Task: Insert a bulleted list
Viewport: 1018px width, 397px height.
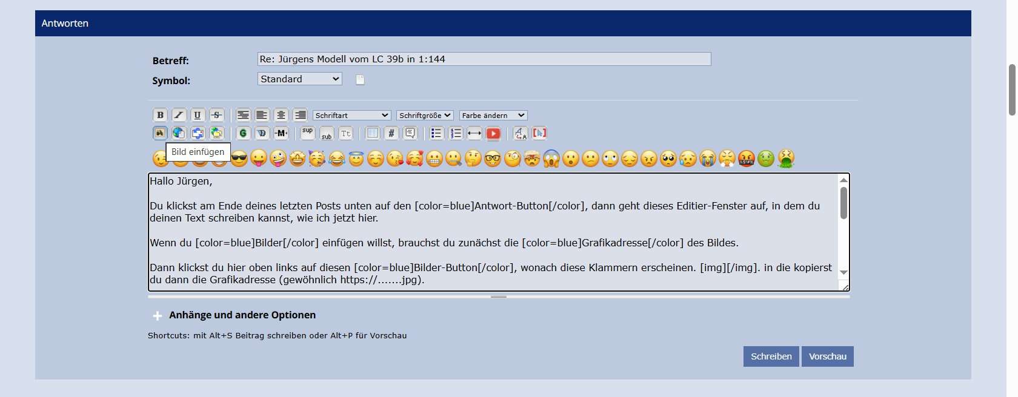Action: coord(436,133)
